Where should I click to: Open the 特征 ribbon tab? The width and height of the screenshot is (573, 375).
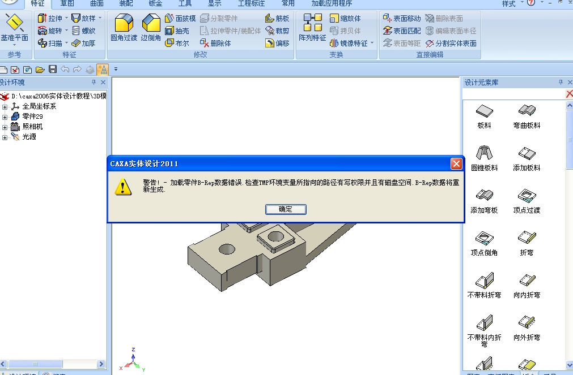pos(37,3)
